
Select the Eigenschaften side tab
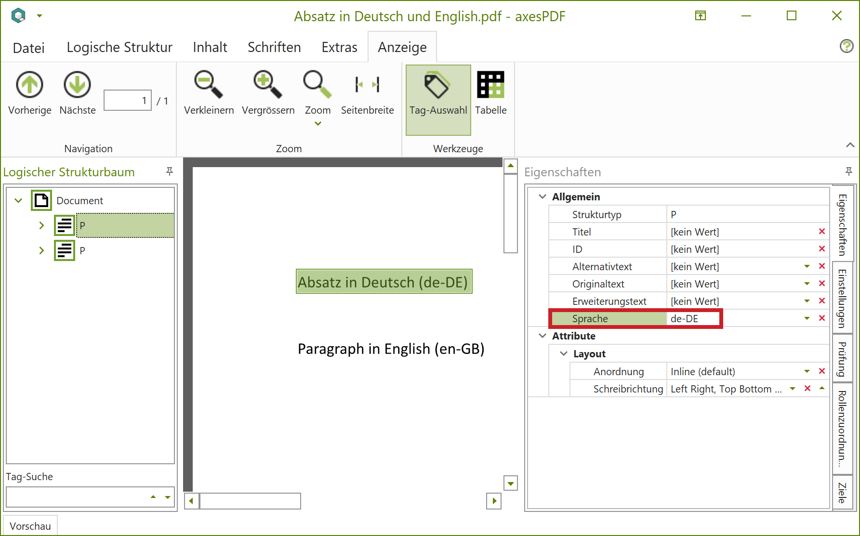coord(842,224)
